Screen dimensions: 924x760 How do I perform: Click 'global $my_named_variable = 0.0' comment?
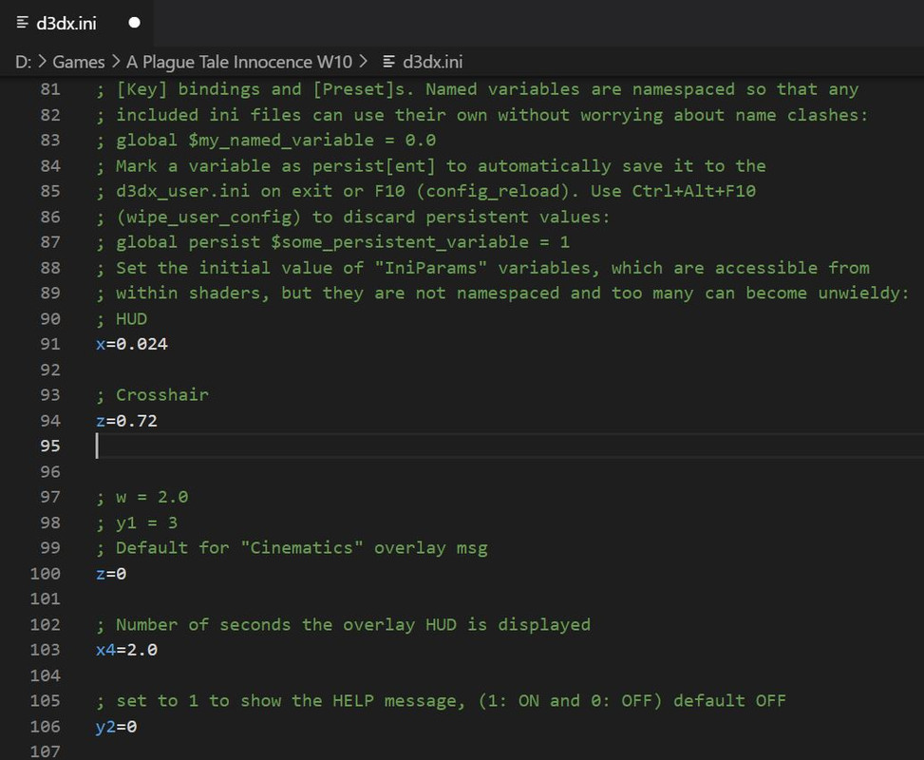[x=266, y=141]
